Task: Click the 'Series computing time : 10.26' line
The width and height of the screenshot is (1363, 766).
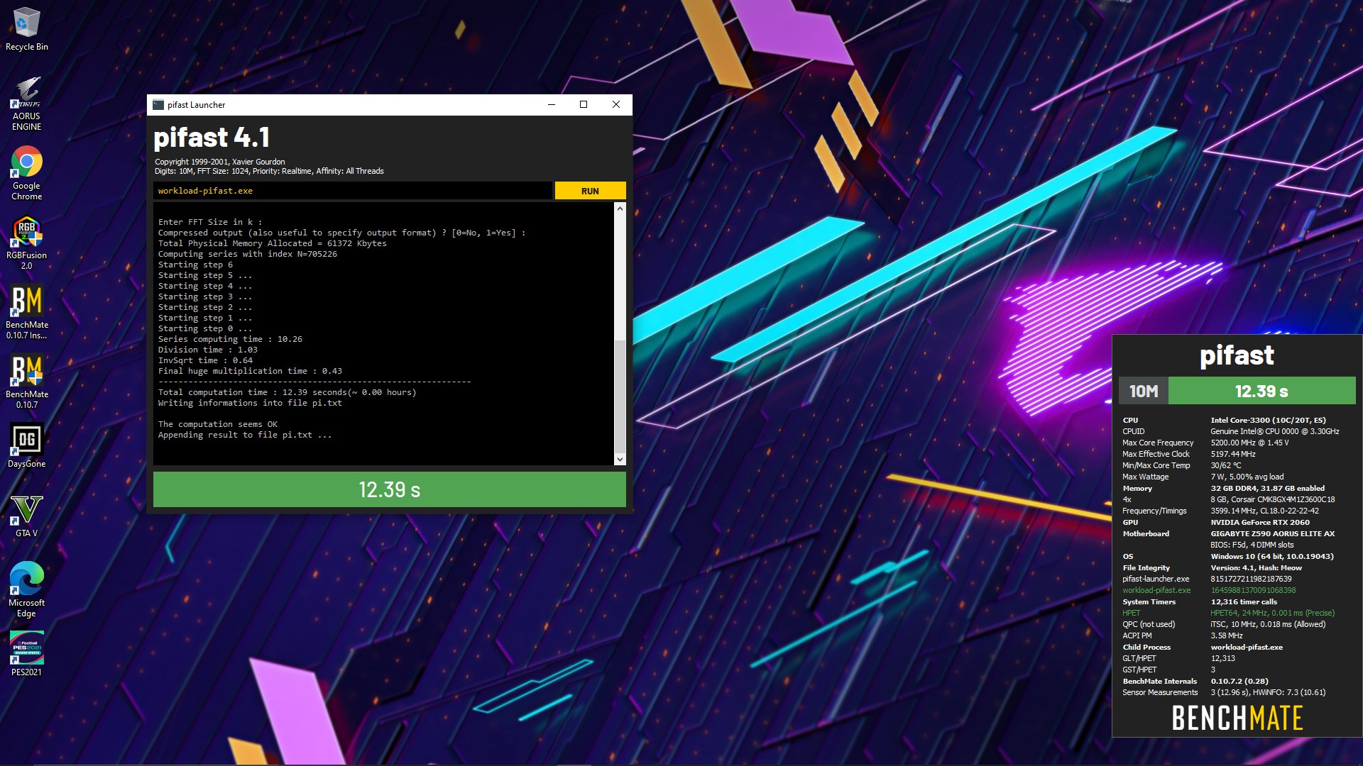Action: pyautogui.click(x=230, y=339)
